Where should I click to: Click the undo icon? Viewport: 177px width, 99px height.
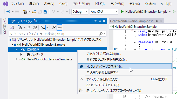click(x=53, y=12)
